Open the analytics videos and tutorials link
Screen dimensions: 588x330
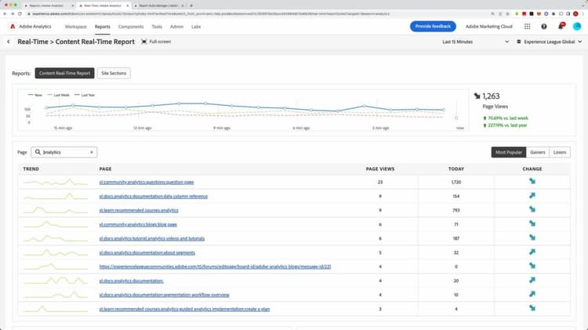tap(152, 238)
